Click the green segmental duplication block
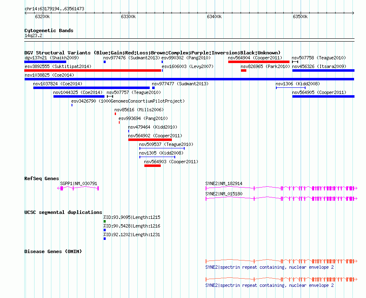 [104, 221]
